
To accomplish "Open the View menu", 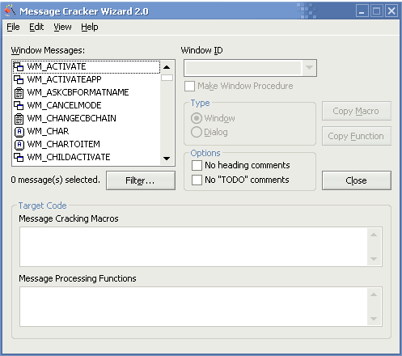I will coord(62,27).
